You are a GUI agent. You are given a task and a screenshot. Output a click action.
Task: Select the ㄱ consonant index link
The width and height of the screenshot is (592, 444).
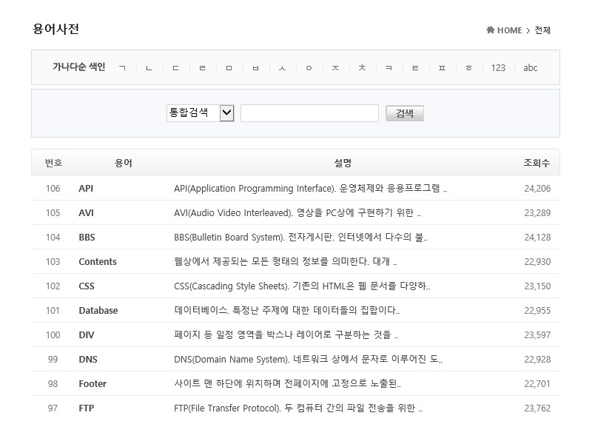tap(124, 67)
